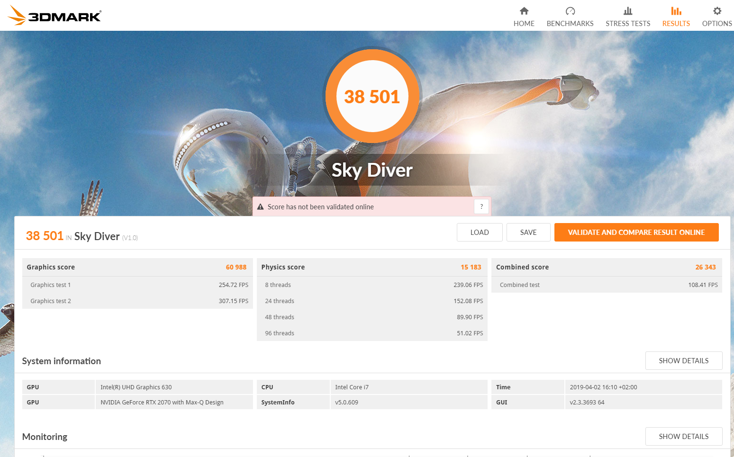The width and height of the screenshot is (734, 457).
Task: Click the question mark help button
Action: click(481, 206)
